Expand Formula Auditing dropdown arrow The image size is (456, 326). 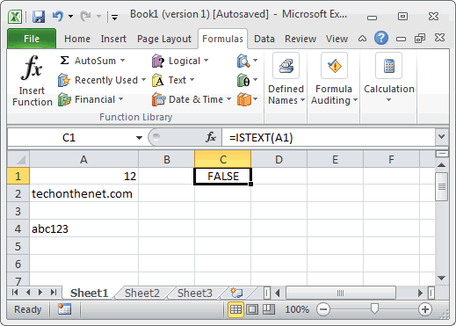point(355,100)
